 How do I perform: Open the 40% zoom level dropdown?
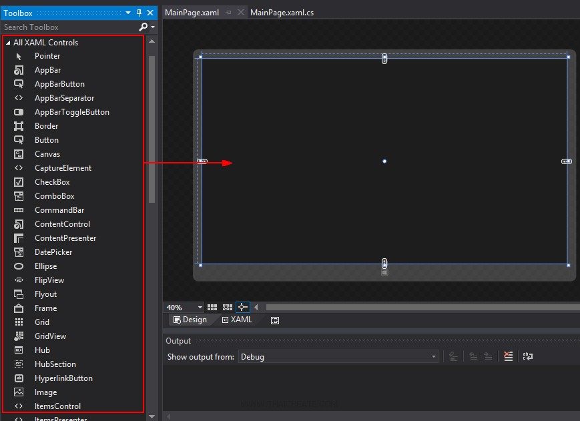coord(200,308)
